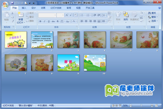Switch to the Animations tab
This screenshot has width=163, height=109.
pyautogui.click(x=43, y=8)
